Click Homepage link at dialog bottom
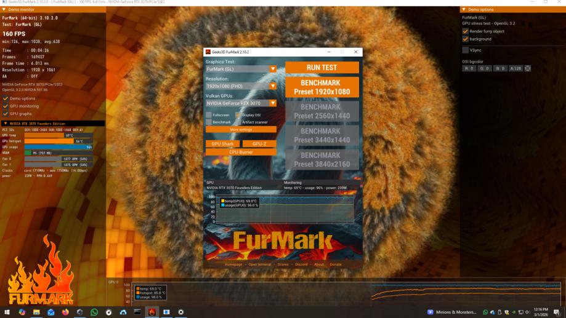 click(233, 264)
